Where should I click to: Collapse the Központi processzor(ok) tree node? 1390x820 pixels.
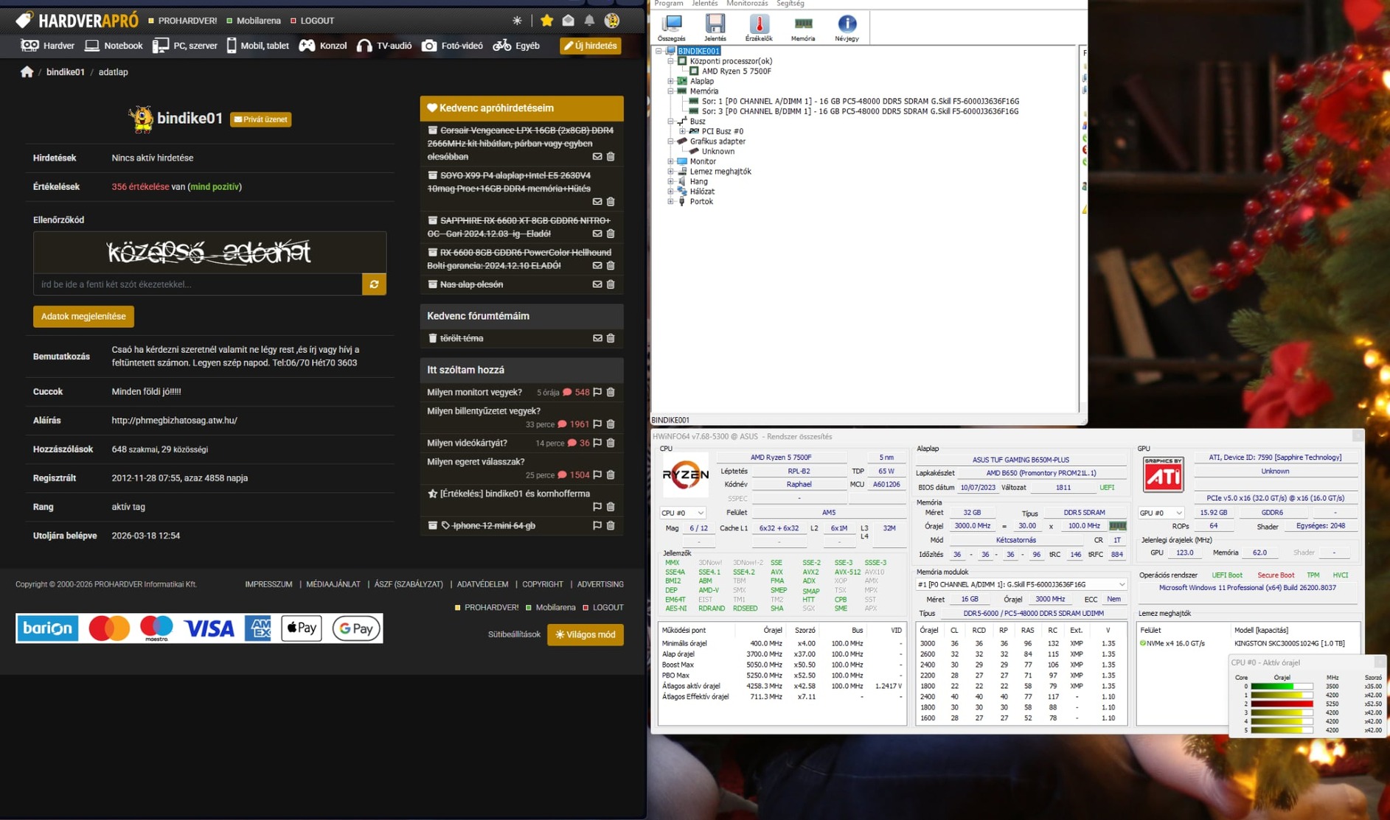671,61
